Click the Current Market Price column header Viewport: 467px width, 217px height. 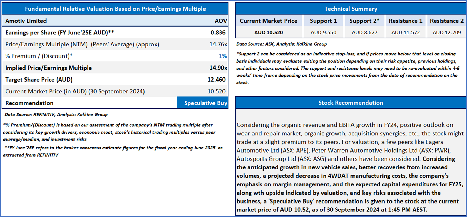point(268,21)
